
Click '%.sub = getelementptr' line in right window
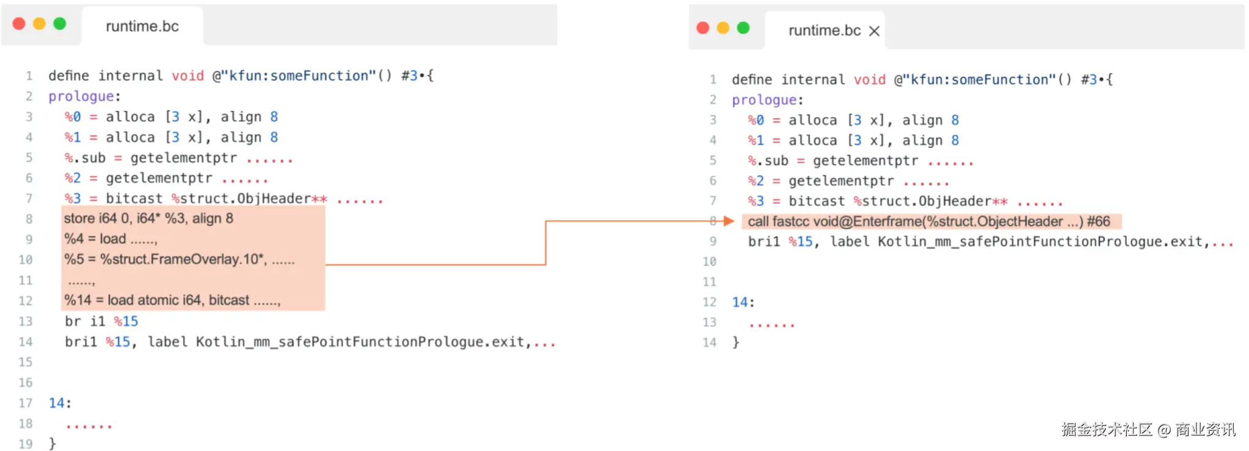click(861, 161)
